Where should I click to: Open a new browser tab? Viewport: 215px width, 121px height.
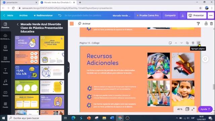click(80, 2)
